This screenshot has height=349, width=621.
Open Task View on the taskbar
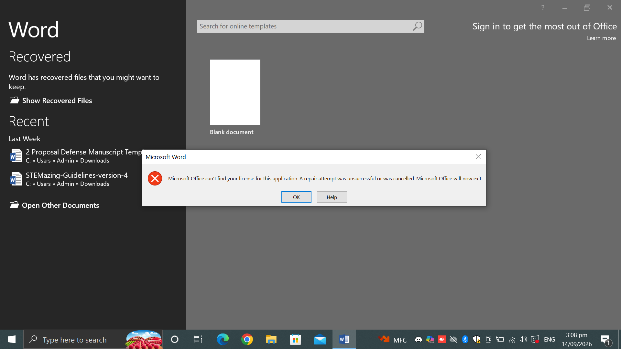[198, 339]
